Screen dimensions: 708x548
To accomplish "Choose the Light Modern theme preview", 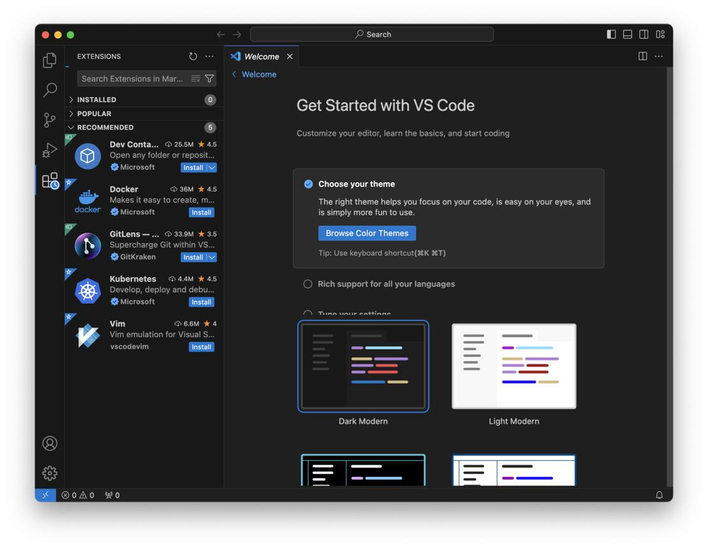I will tap(514, 366).
